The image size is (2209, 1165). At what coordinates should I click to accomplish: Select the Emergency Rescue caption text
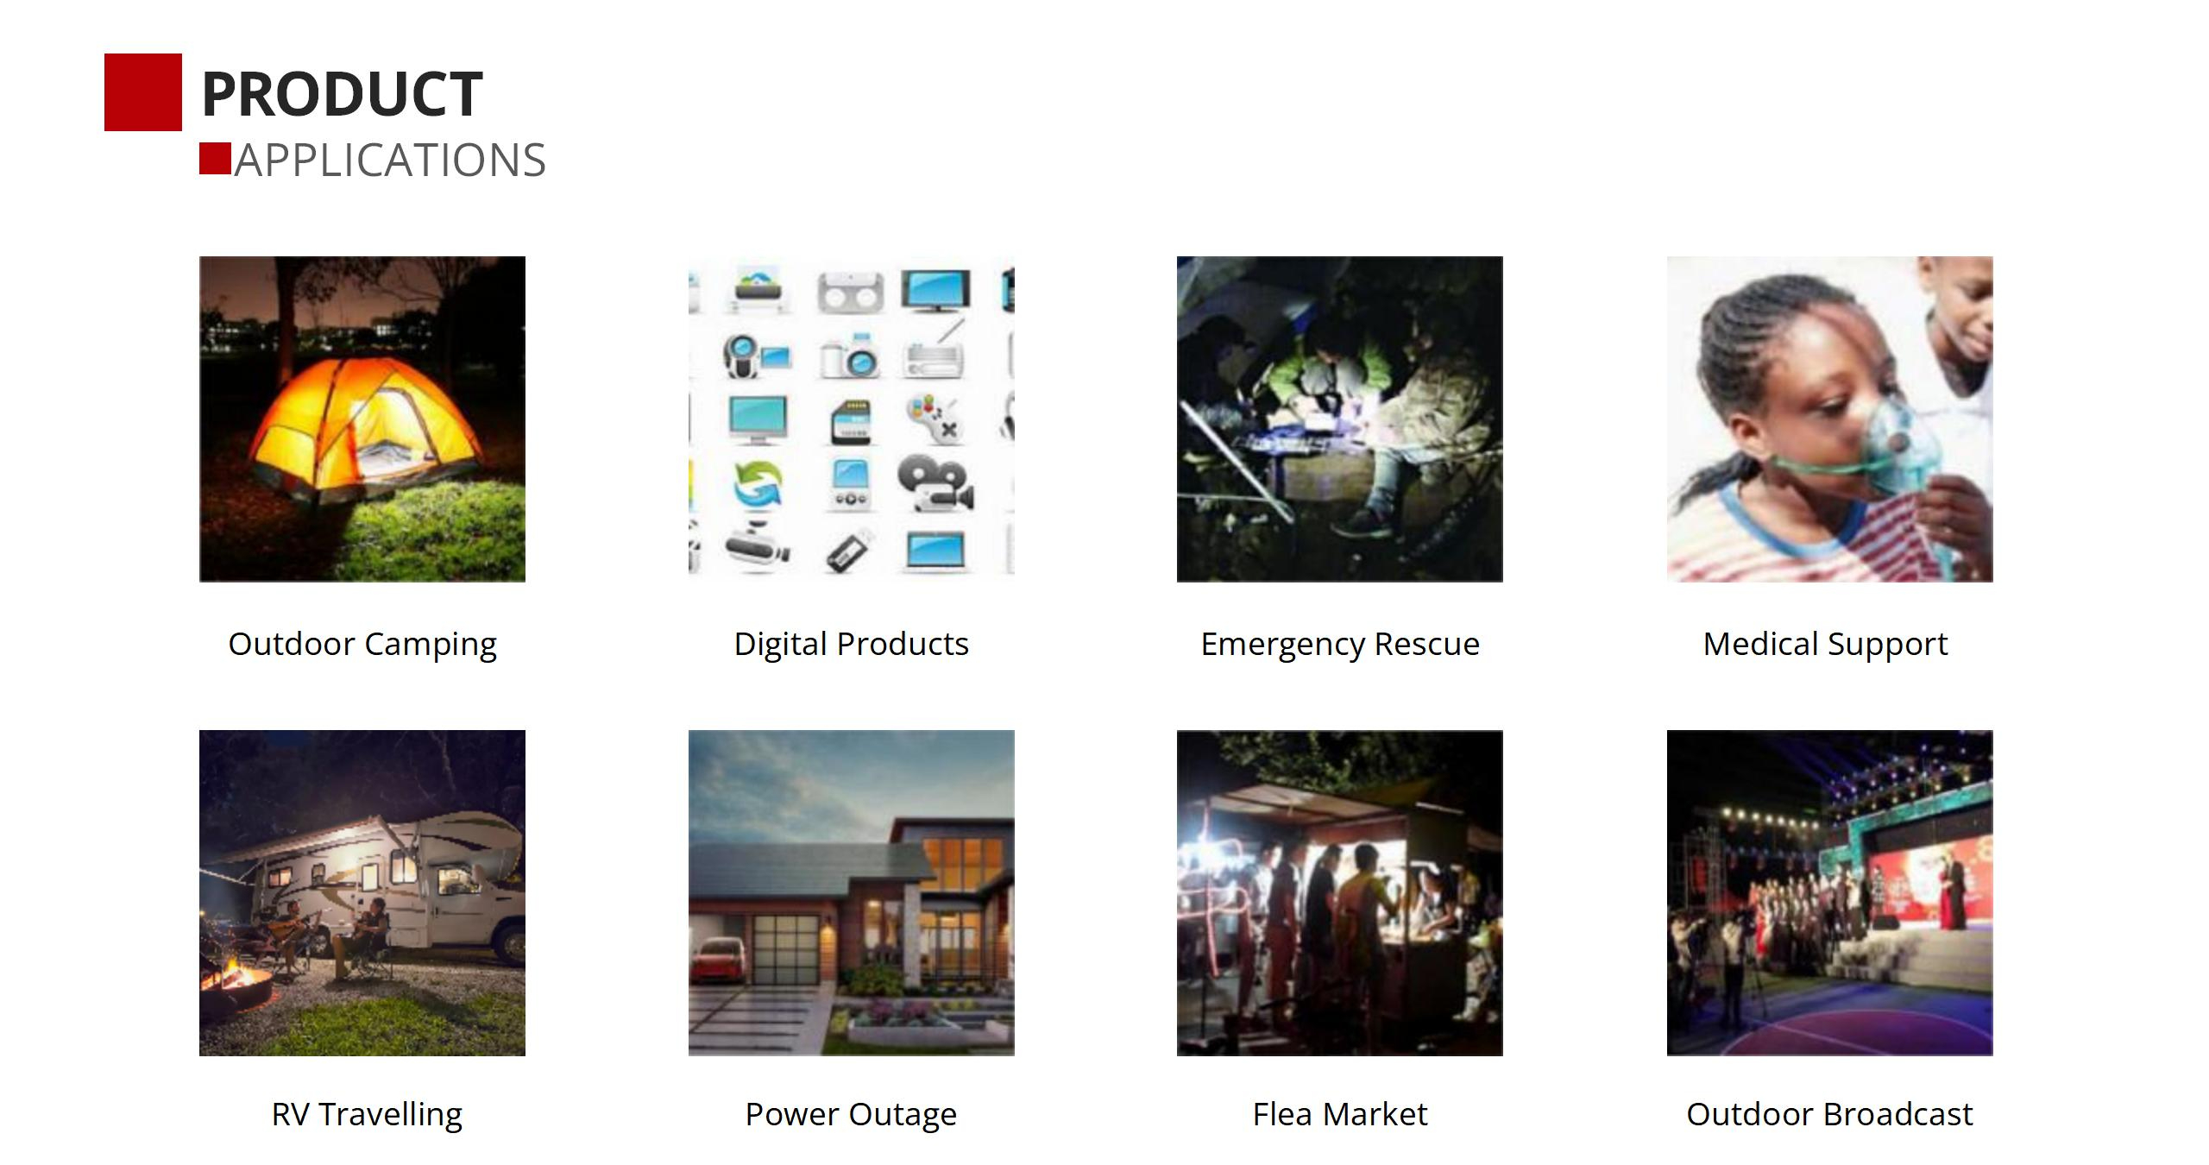(x=1340, y=645)
